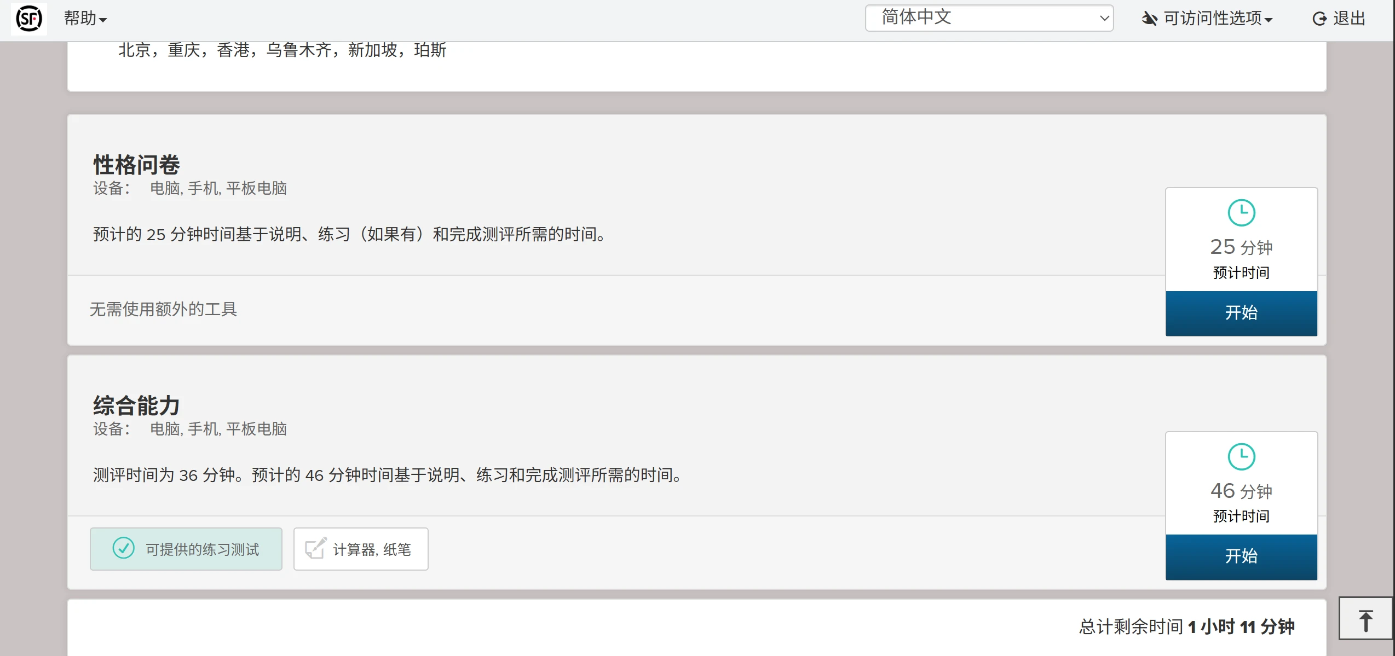The image size is (1395, 656).
Task: Click the 计算器, 纸笔 tools badge
Action: 361,549
